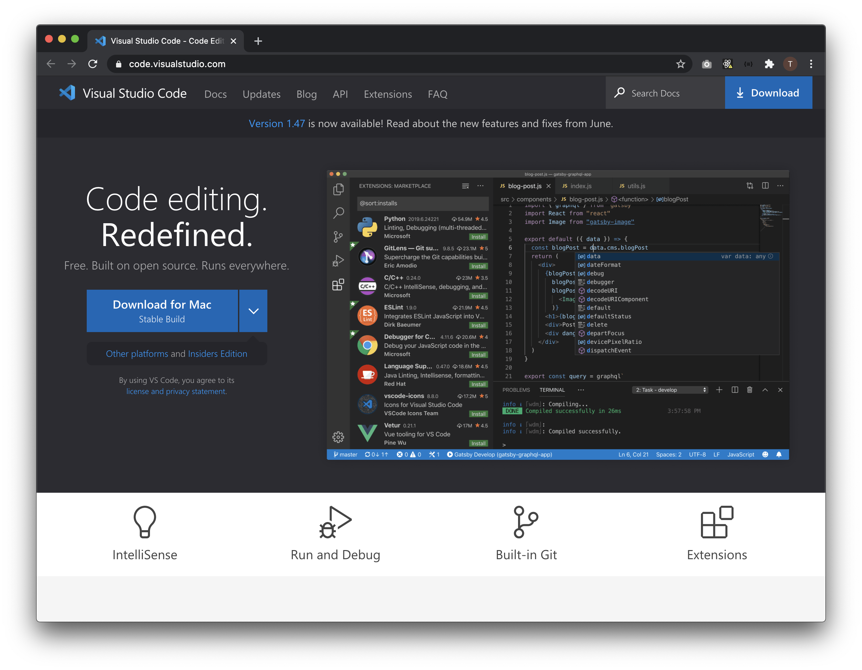Click the VS Code editor screenshot image

point(558,315)
